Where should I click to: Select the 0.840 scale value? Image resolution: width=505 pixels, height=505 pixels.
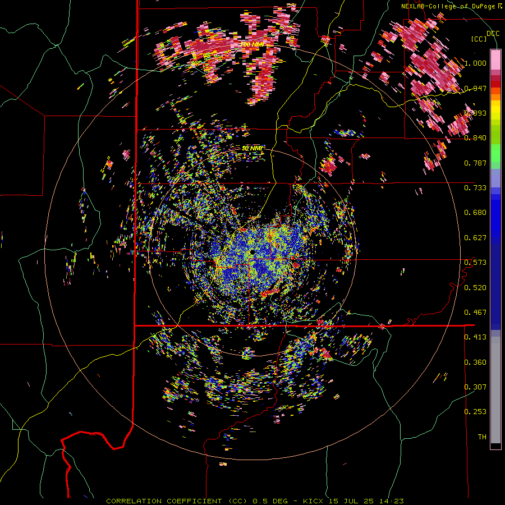(475, 138)
